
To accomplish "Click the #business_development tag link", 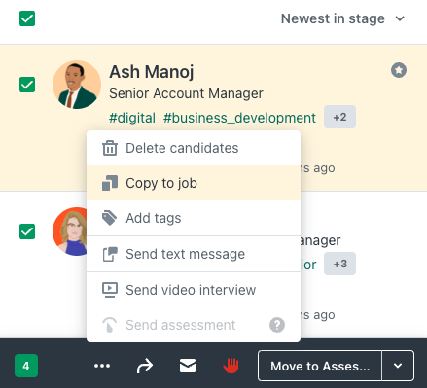I will point(239,118).
